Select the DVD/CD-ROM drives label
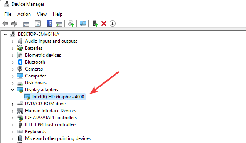The width and height of the screenshot is (246, 143). (x=46, y=104)
